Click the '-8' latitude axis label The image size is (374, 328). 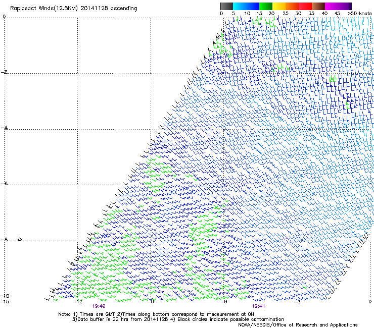(x=4, y=239)
